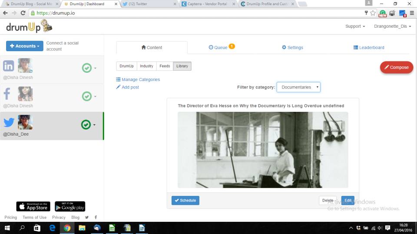Screen dimensions: 417x234
Task: Open Filter by category Documentaries dropdown
Action: 298,87
